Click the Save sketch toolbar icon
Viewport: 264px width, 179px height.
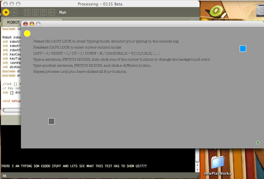pos(44,12)
